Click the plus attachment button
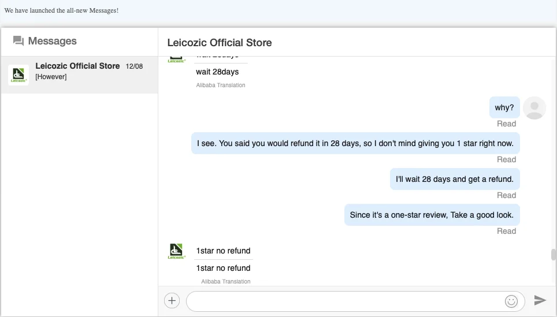Viewport: 557px width, 317px height. [172, 301]
